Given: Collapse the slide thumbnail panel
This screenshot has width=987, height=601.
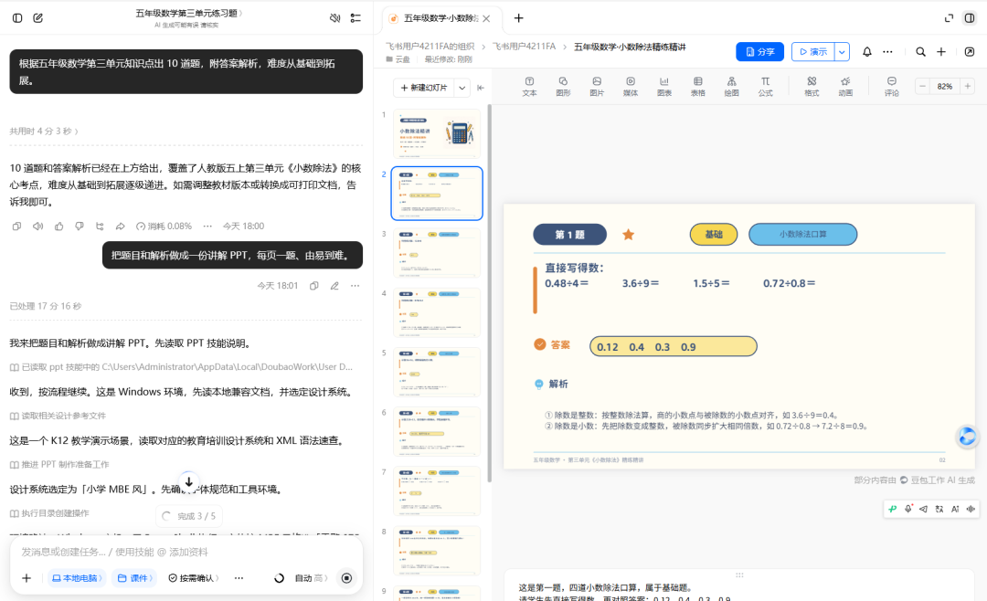Looking at the screenshot, I should (x=481, y=88).
